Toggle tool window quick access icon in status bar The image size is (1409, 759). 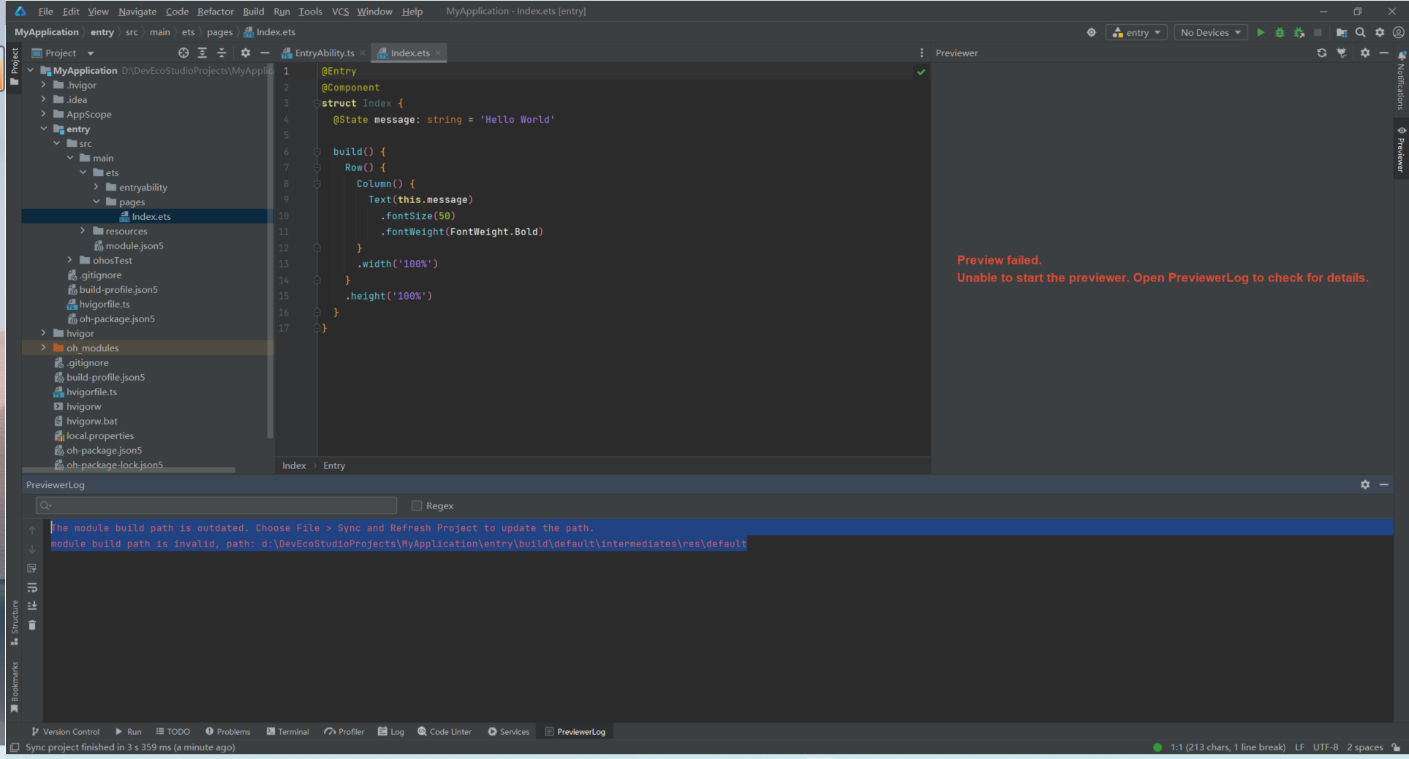14,747
